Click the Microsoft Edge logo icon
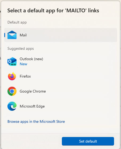This screenshot has width=121, height=149. point(12,106)
